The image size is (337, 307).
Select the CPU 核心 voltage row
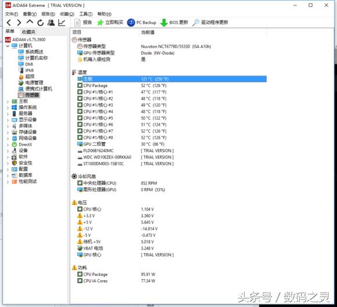coord(172,209)
